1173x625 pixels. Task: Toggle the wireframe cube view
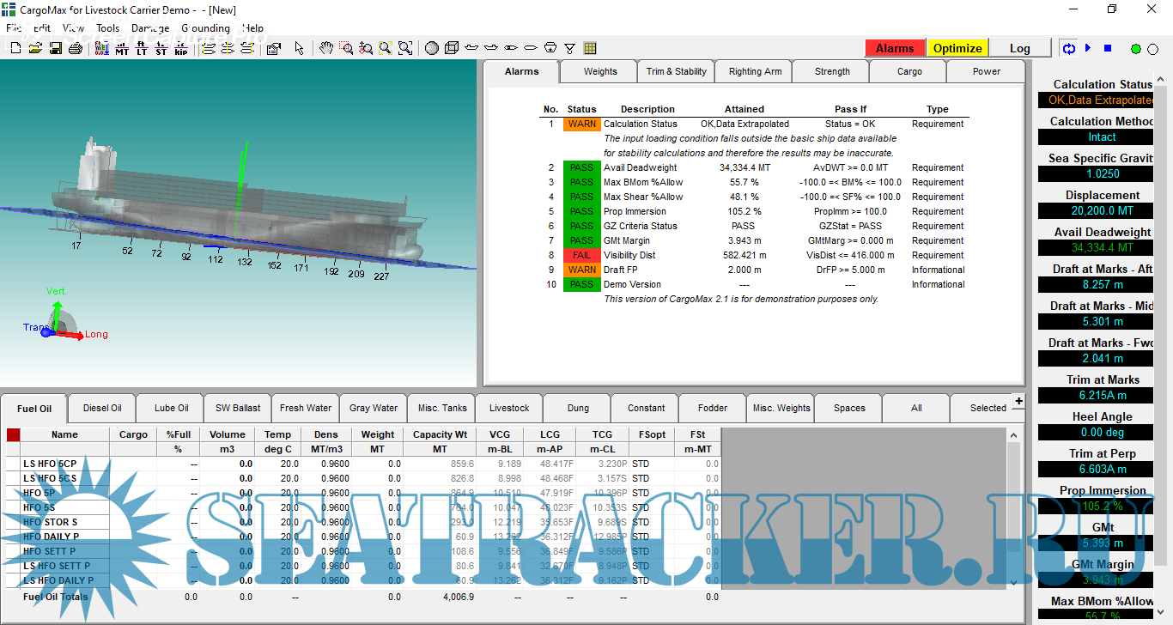click(452, 48)
